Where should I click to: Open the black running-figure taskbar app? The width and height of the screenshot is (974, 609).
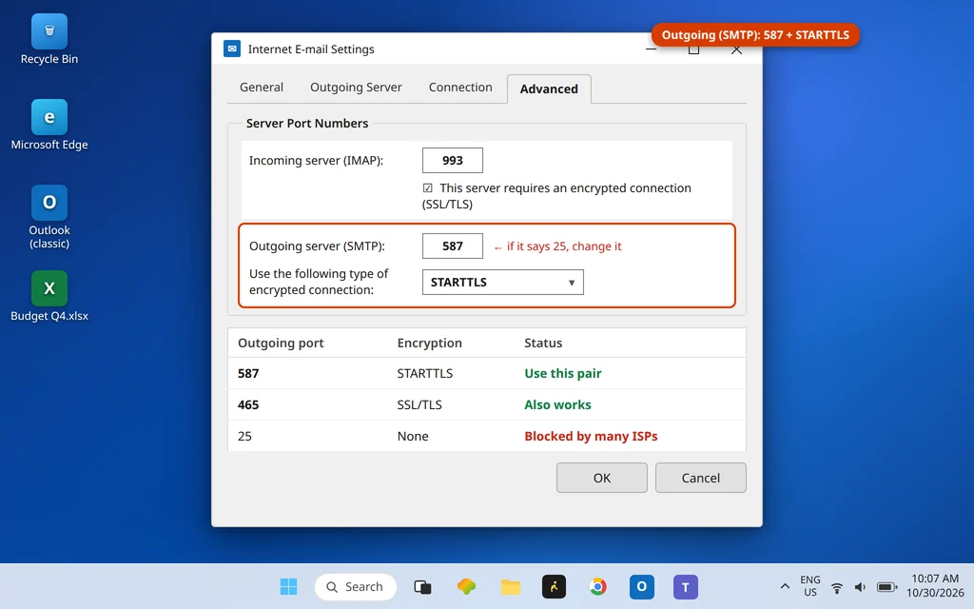pyautogui.click(x=554, y=586)
